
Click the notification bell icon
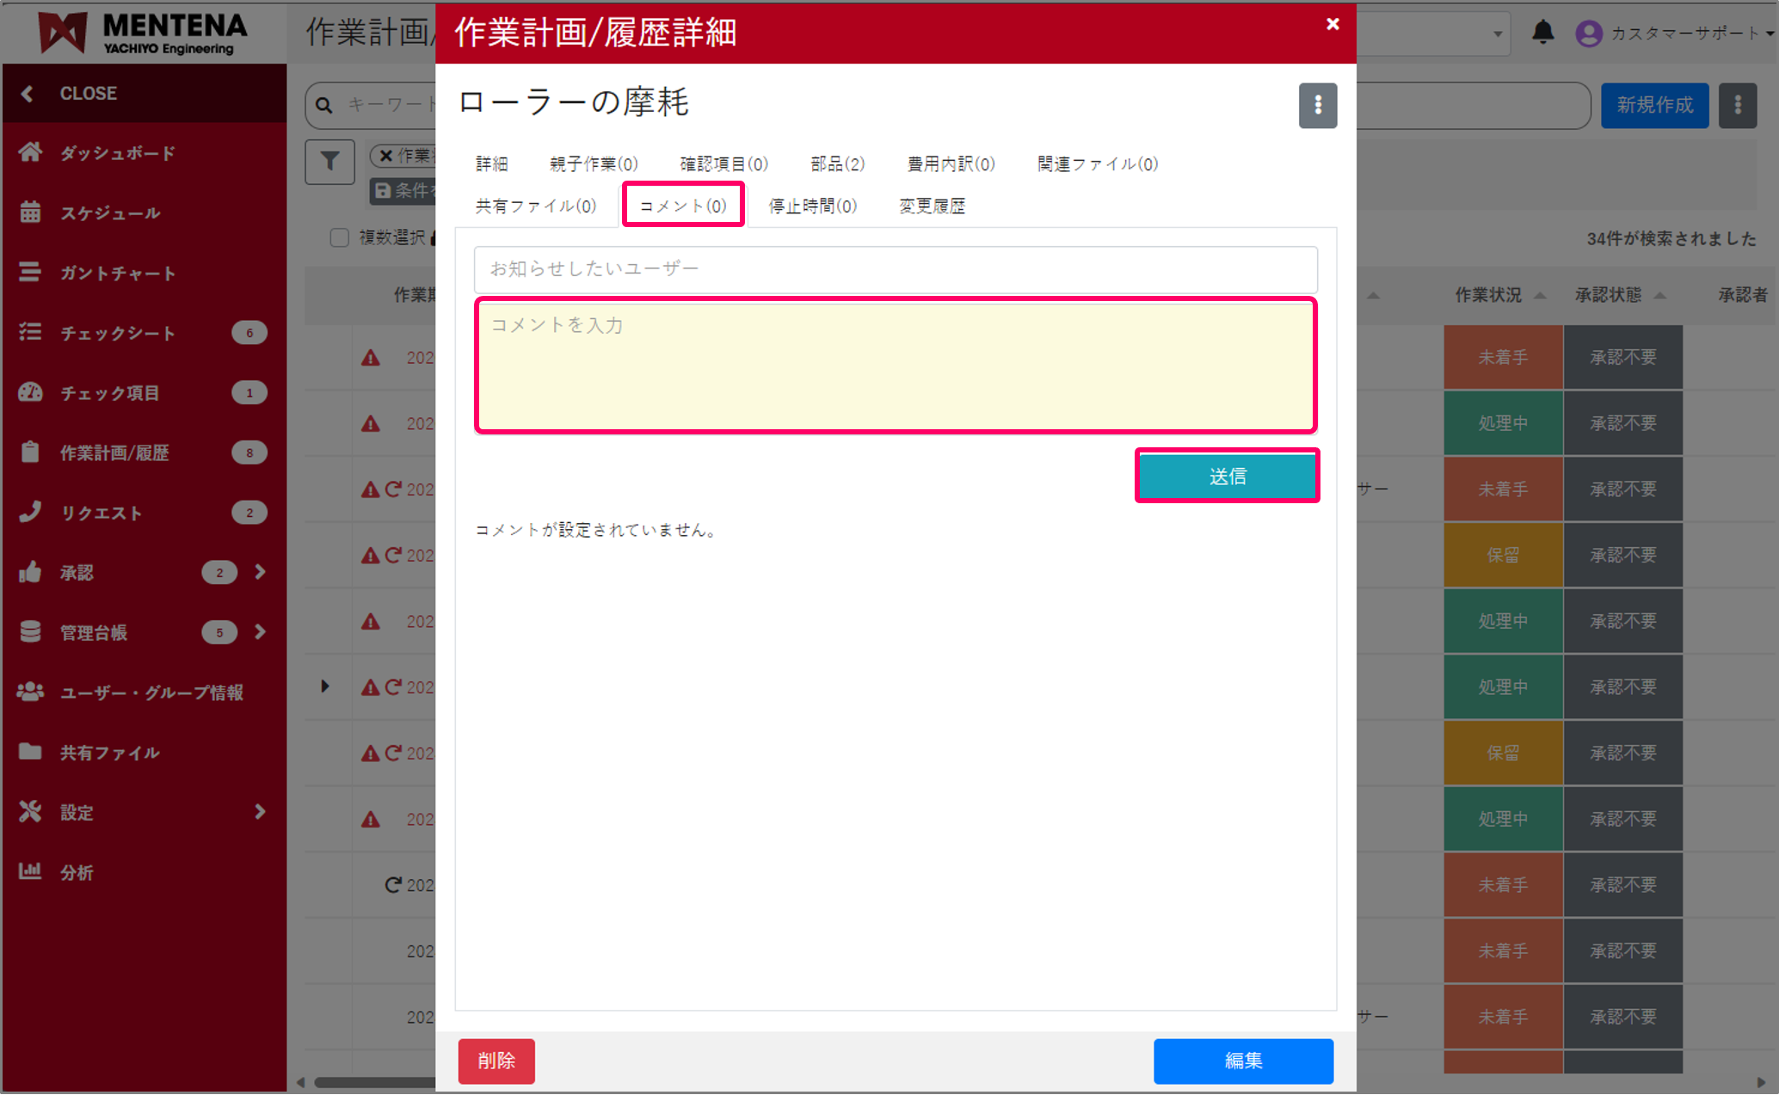coord(1542,33)
